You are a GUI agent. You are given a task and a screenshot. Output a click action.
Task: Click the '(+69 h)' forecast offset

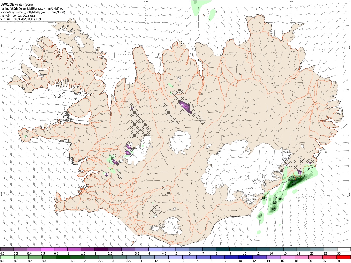coord(39,19)
